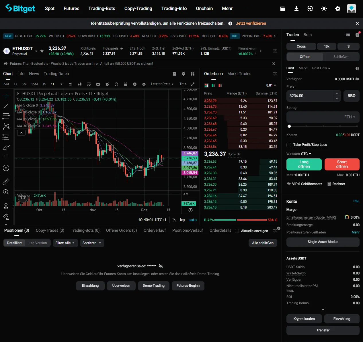The width and height of the screenshot is (363, 342).
Task: Open the Sortieren dropdown
Action: coord(92,243)
